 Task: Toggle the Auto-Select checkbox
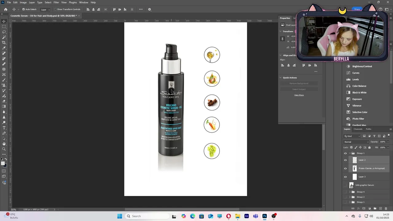pyautogui.click(x=23, y=9)
